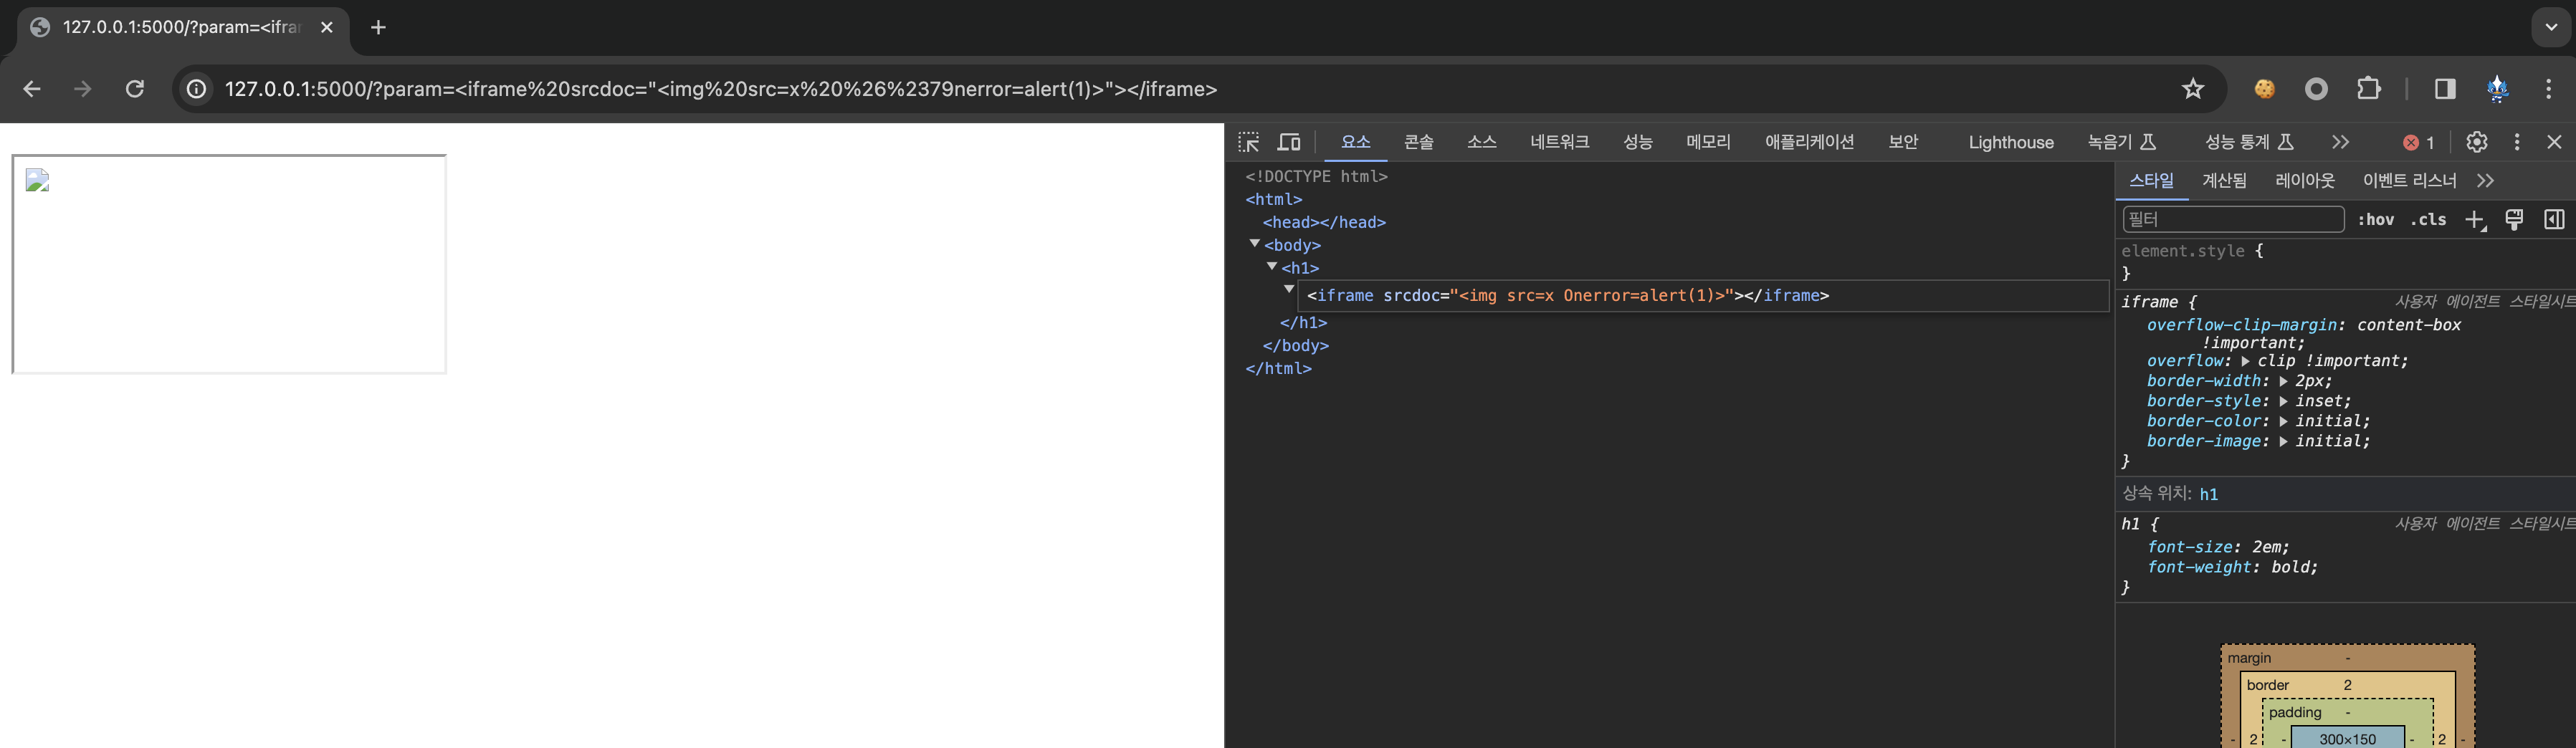Click the h1 inherited-from link
The image size is (2576, 748).
click(x=2209, y=494)
